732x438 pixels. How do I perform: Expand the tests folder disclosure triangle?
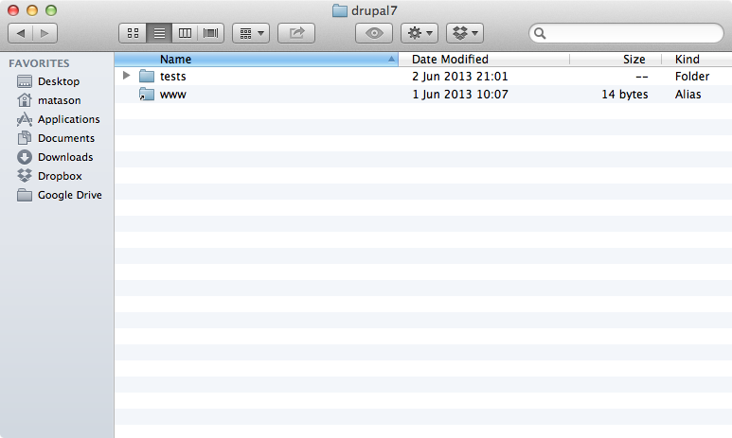point(126,75)
